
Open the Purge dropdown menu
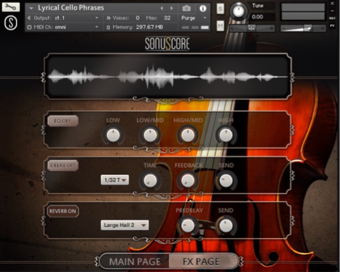(194, 18)
